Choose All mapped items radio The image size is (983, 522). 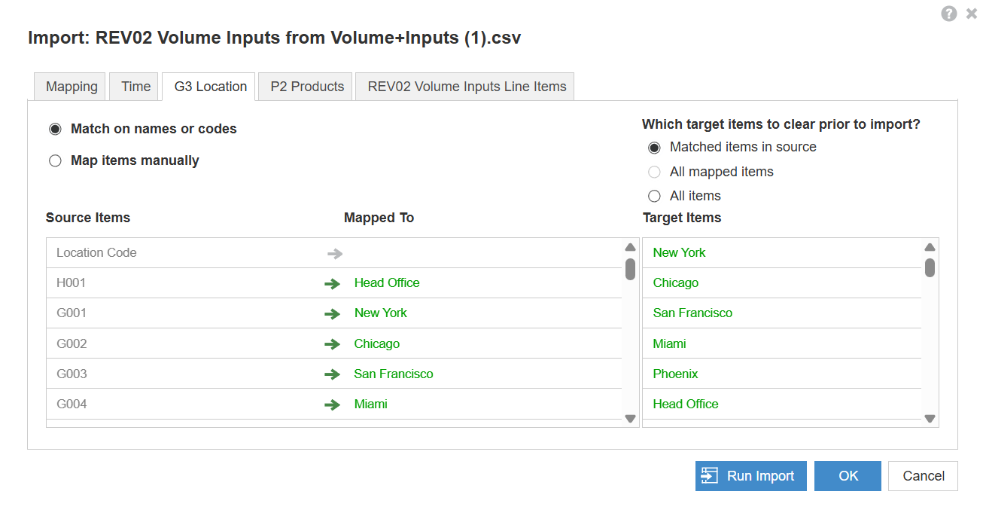point(654,172)
